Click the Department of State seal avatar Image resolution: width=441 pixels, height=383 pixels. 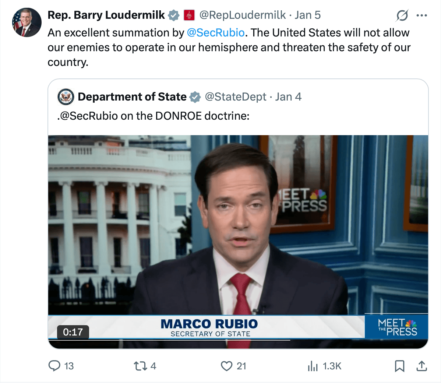coord(66,97)
